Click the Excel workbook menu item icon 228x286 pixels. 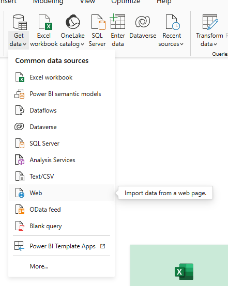(20, 77)
